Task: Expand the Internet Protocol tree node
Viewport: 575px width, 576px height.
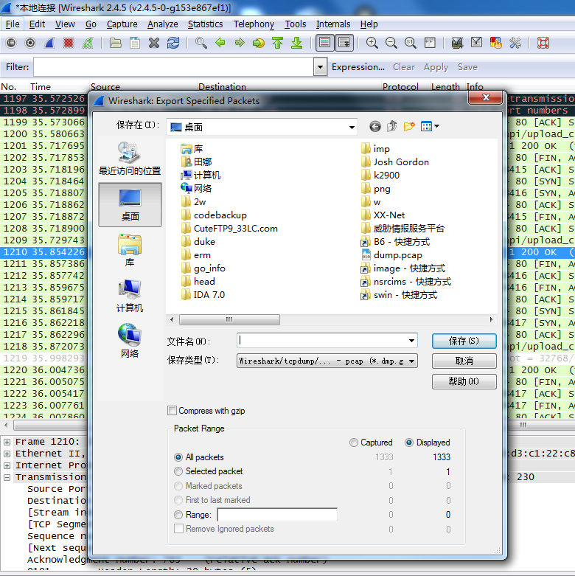Action: coord(7,465)
